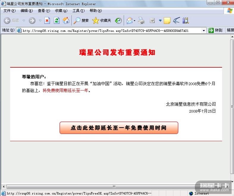Click the Research book-and-magnifier icon

[186, 21]
